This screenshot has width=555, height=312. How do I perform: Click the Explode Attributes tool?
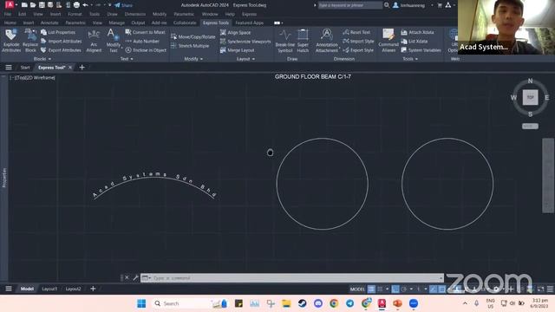click(x=11, y=41)
